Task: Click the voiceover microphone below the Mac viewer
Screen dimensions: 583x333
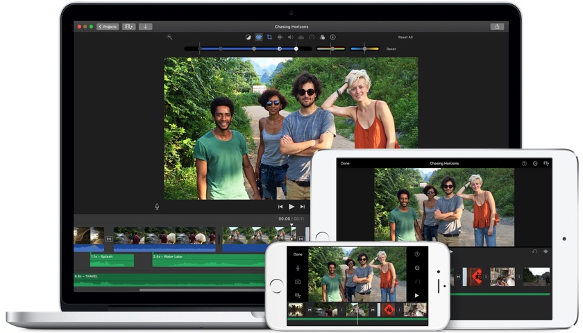Action: tap(157, 206)
